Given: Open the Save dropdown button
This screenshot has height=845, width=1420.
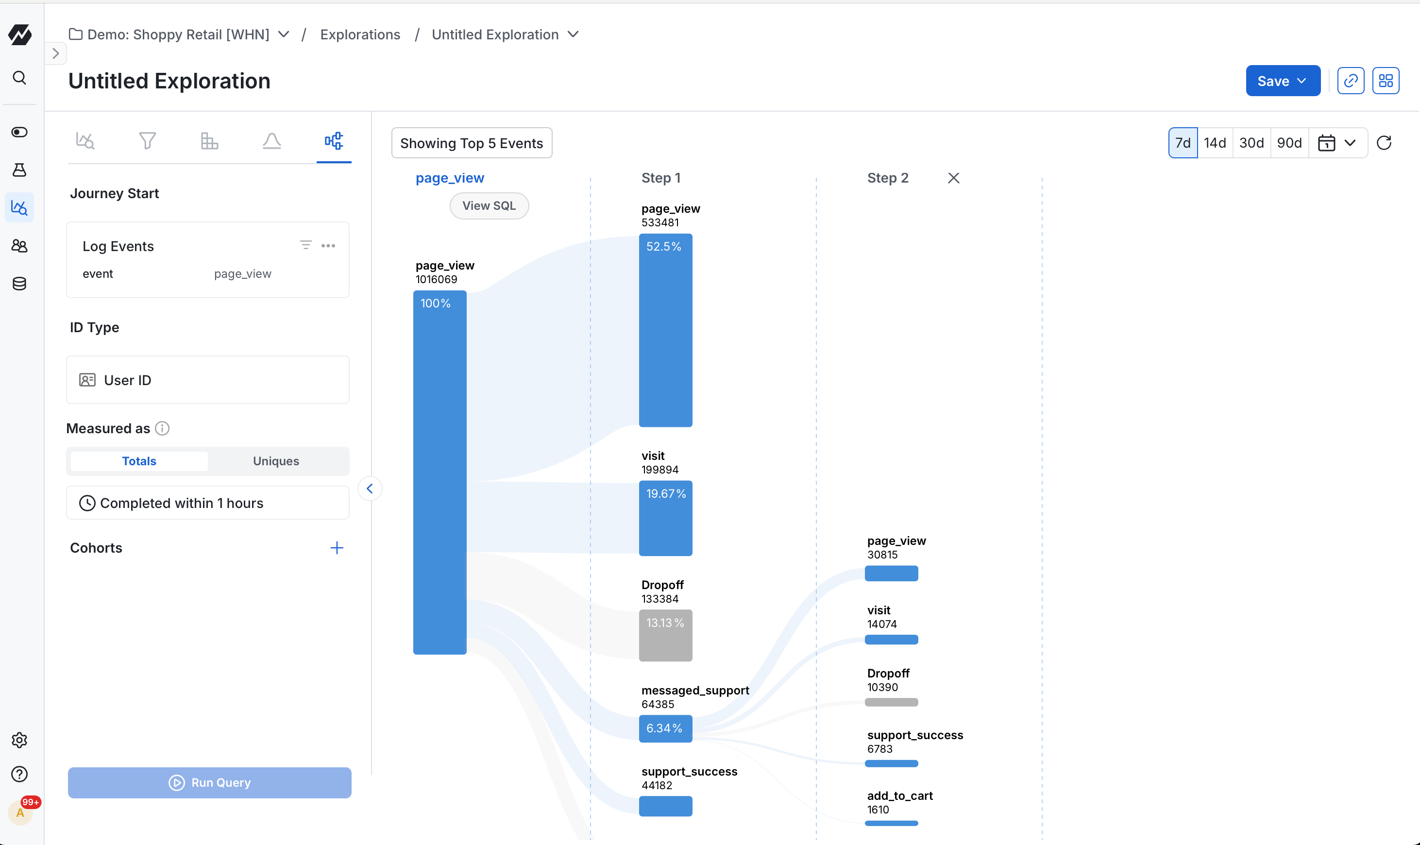Looking at the screenshot, I should (1282, 81).
